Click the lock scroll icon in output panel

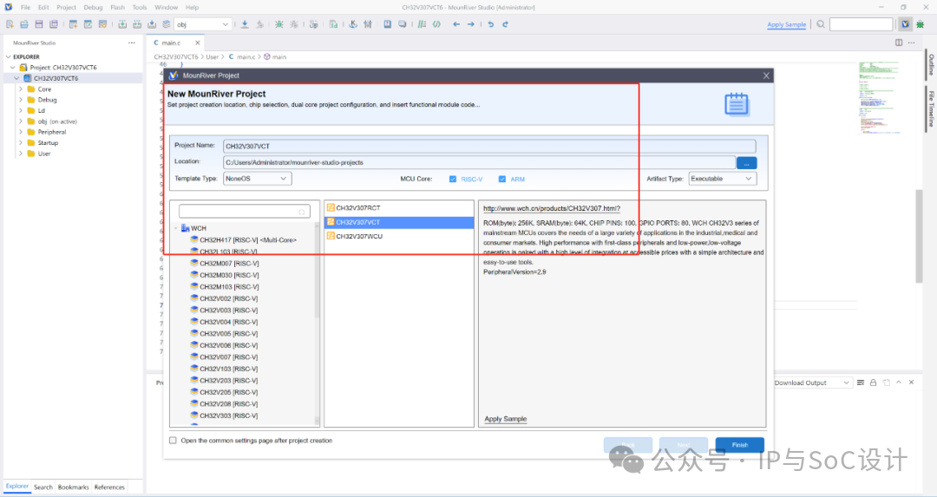point(873,383)
